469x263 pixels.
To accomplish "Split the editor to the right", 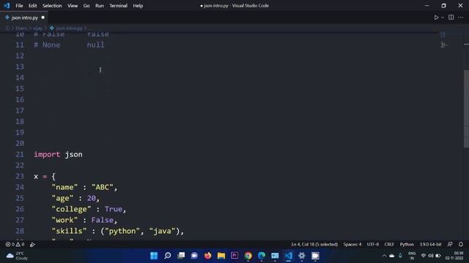I will tap(451, 18).
